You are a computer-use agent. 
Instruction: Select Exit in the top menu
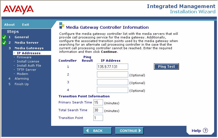[26, 25]
